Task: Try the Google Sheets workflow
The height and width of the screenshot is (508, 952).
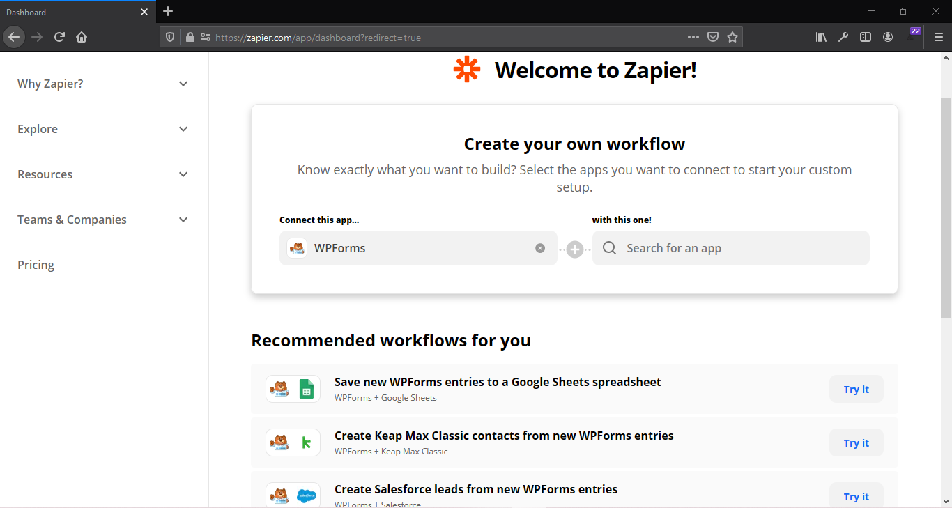Action: pyautogui.click(x=857, y=389)
